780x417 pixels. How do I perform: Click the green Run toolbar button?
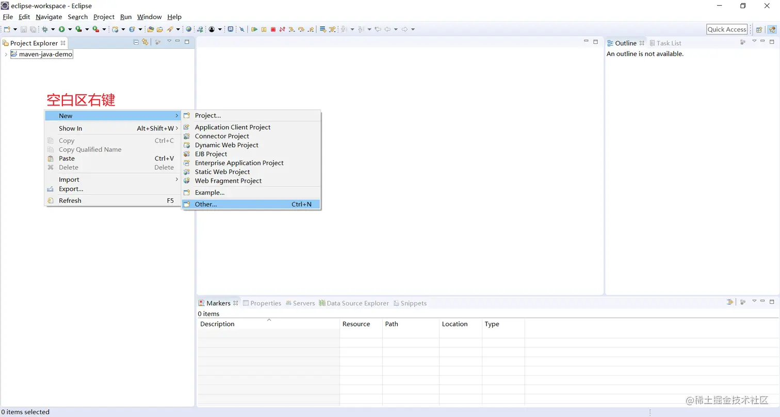pos(61,29)
